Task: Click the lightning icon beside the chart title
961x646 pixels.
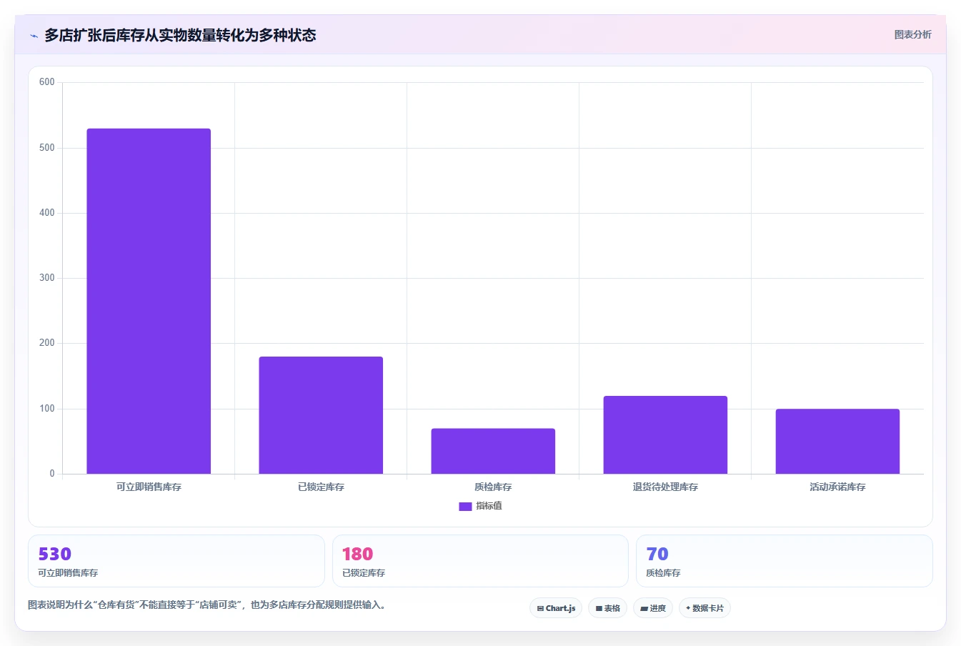Action: click(34, 36)
